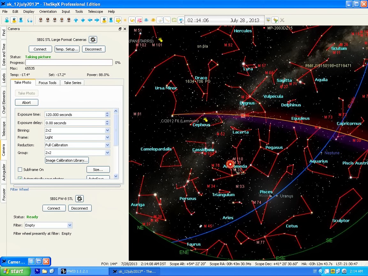
Task: Open the Reduction dropdown
Action: (107, 145)
